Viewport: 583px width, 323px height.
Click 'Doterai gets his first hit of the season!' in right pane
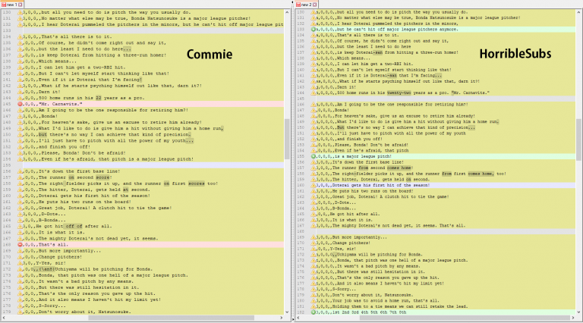click(381, 185)
